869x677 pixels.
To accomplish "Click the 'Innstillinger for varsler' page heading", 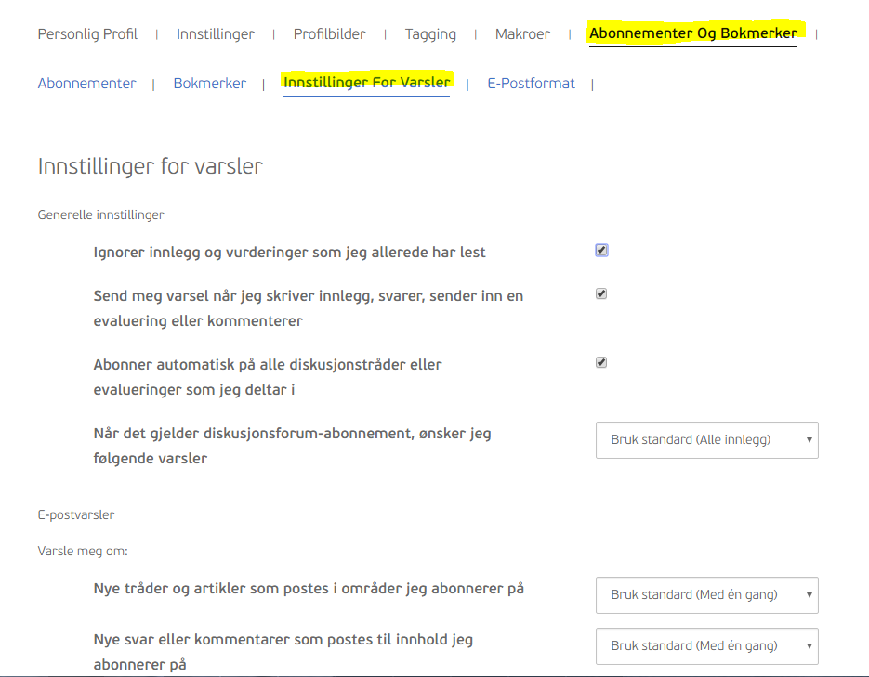I will coord(151,166).
